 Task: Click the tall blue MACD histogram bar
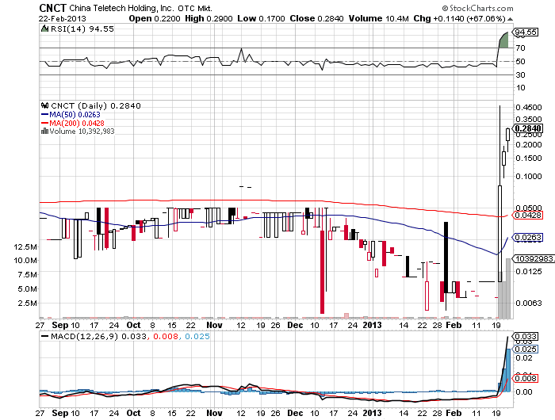point(508,370)
